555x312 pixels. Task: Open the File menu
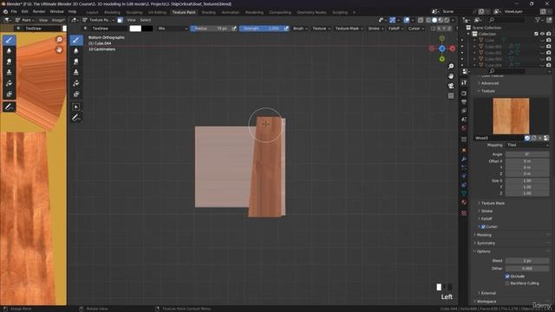(x=14, y=11)
